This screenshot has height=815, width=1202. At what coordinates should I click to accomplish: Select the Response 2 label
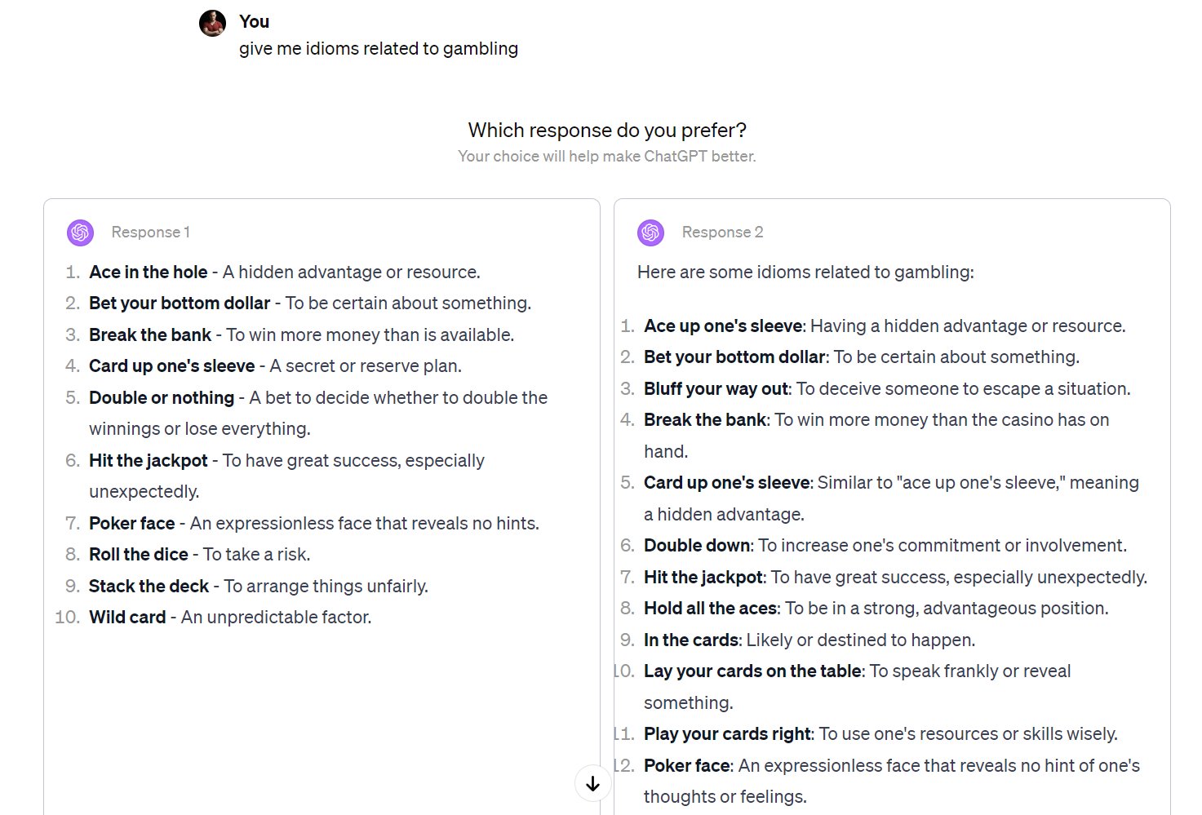click(x=722, y=233)
